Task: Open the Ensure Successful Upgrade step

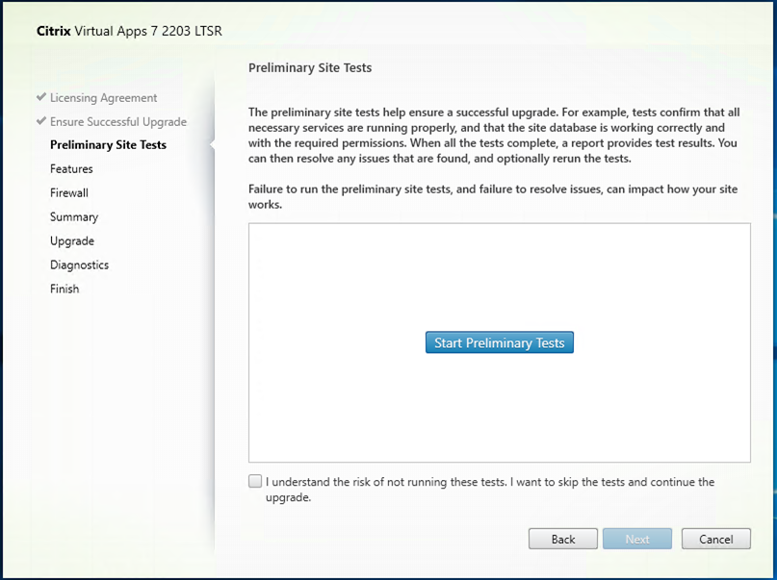Action: [117, 122]
